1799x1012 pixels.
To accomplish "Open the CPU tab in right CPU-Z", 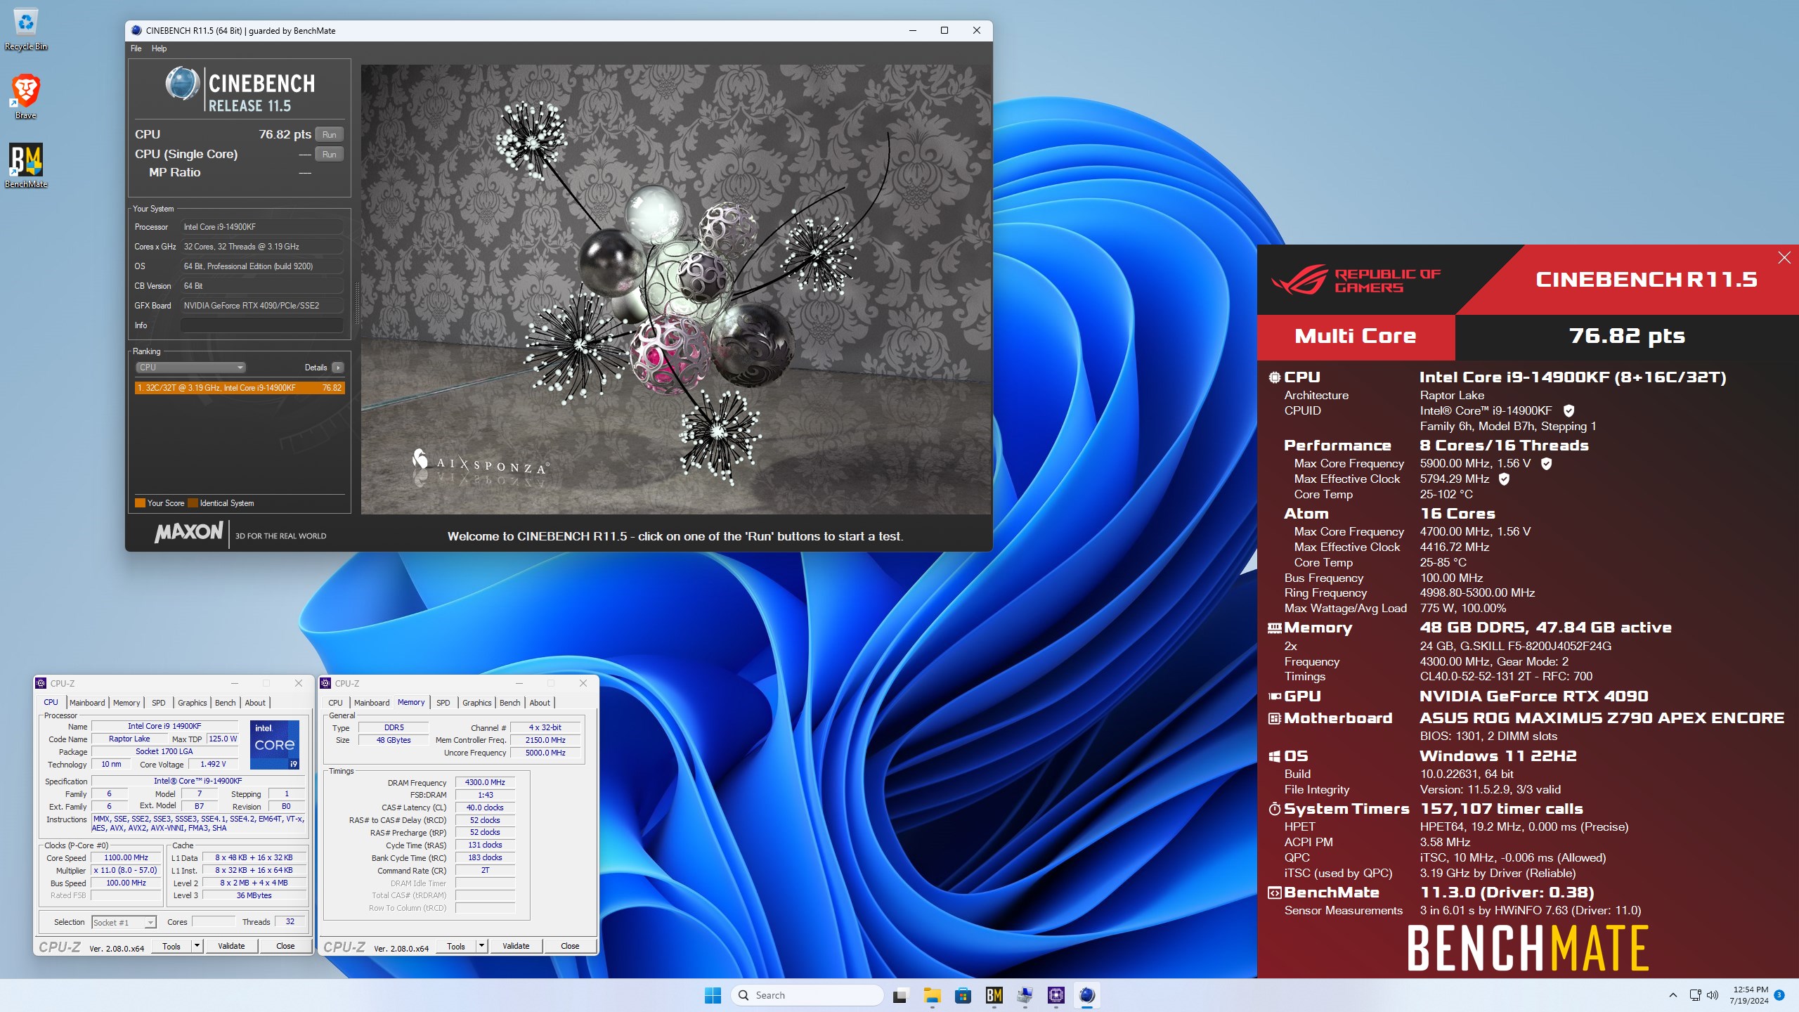I will click(x=335, y=703).
